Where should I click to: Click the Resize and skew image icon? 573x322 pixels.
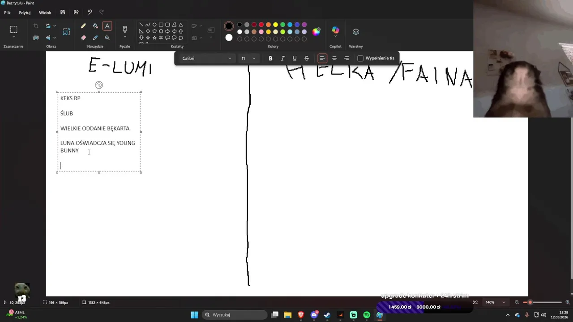pyautogui.click(x=66, y=32)
